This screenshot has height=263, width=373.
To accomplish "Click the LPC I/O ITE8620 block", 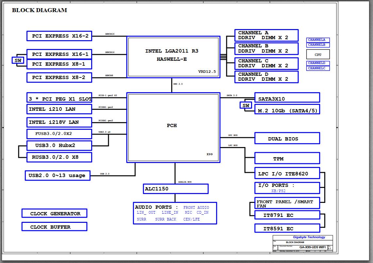I will click(287, 173).
